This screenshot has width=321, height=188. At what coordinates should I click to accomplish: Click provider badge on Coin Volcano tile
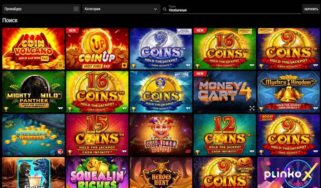coord(61,65)
